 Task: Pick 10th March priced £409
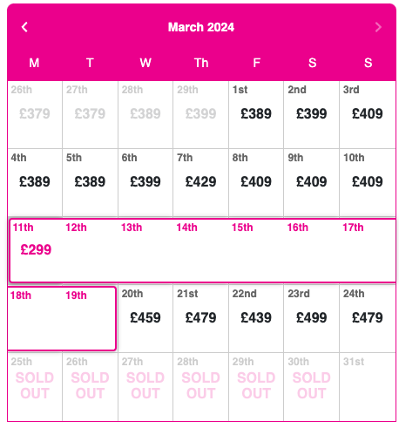(368, 183)
